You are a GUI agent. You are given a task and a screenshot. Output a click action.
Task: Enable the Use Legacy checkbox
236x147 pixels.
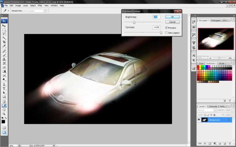coord(166,33)
